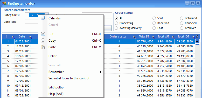
Task: Select date cell 07/30/2001
Action: click(x=23, y=76)
